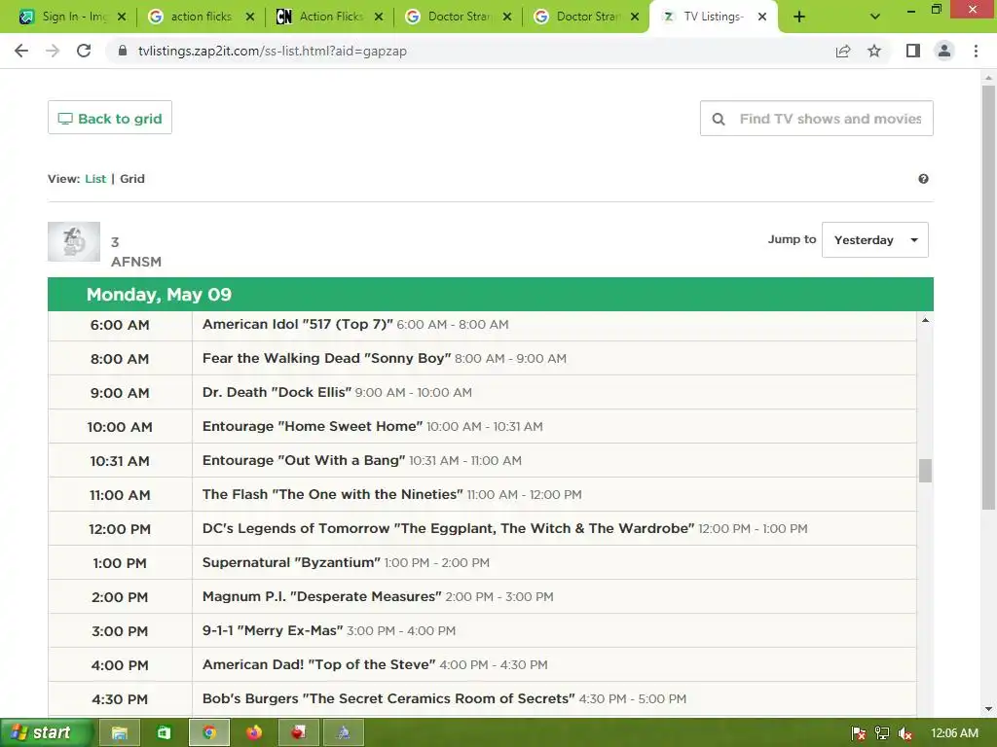Image resolution: width=997 pixels, height=747 pixels.
Task: Open the tab search chevron
Action: tap(875, 17)
